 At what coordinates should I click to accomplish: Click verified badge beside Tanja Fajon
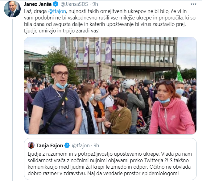pyautogui.click(x=67, y=145)
